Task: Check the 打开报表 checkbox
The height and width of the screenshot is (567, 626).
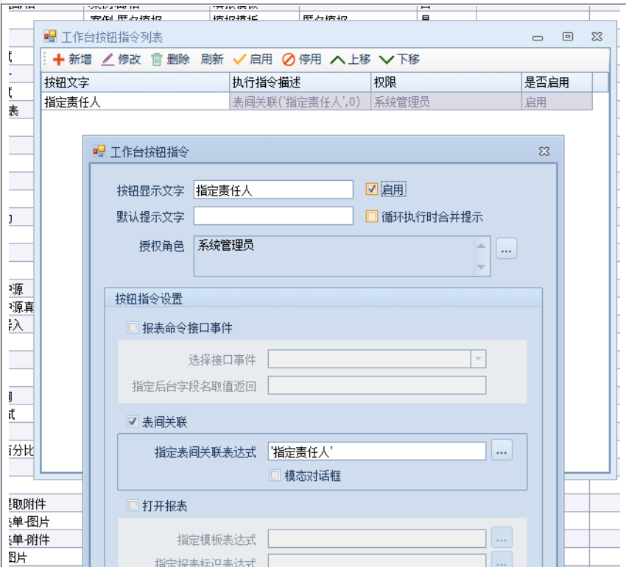Action: tap(133, 506)
